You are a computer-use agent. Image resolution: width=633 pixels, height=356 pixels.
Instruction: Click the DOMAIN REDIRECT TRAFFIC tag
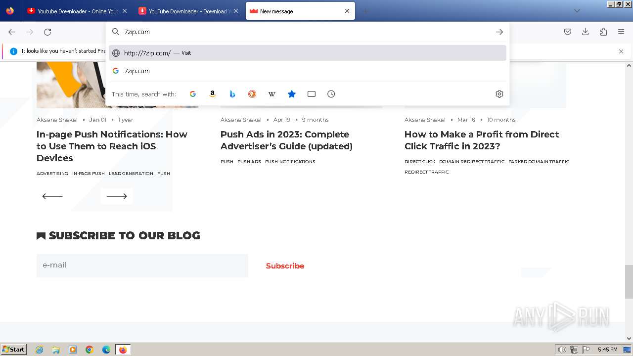tap(472, 162)
